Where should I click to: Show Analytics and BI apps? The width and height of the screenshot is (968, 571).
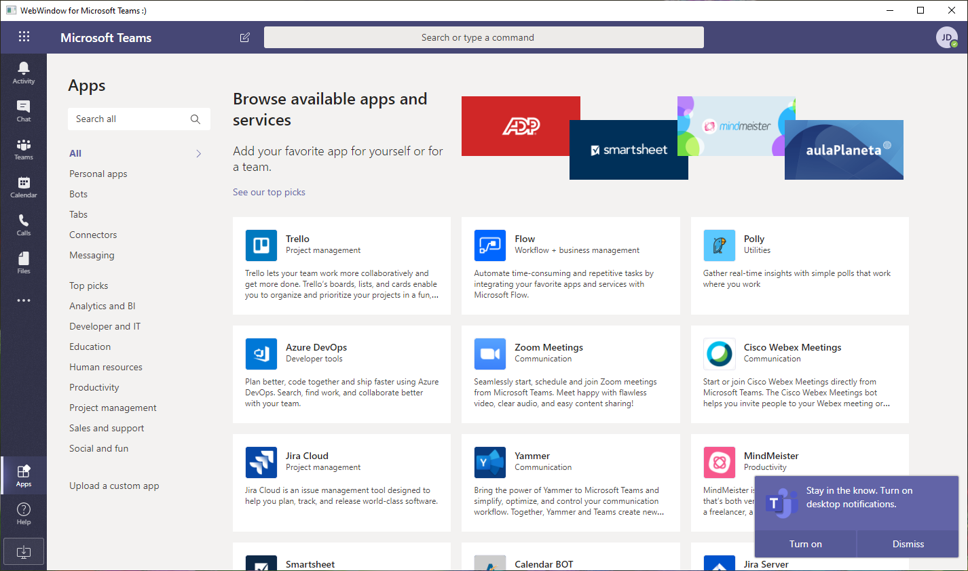coord(103,306)
